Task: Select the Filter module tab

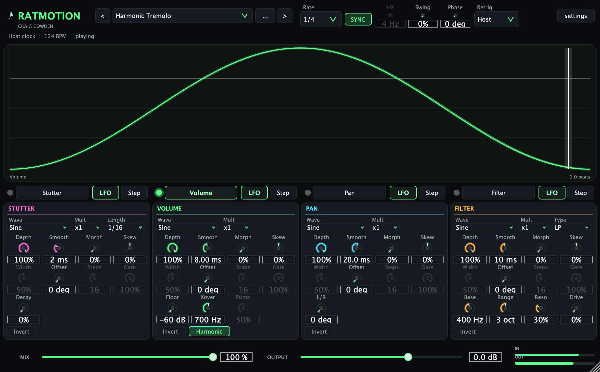Action: [499, 193]
